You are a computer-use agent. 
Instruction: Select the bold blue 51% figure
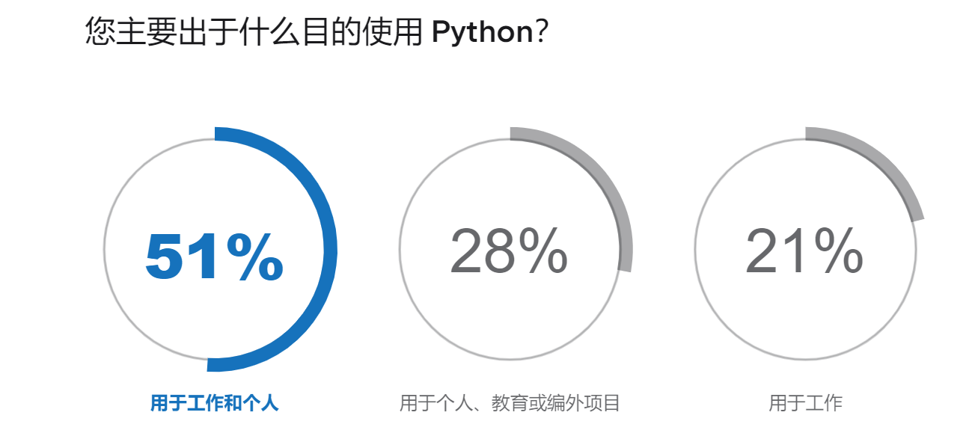point(214,257)
